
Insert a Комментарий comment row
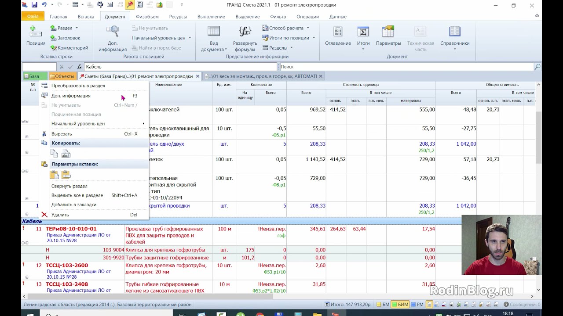click(69, 48)
